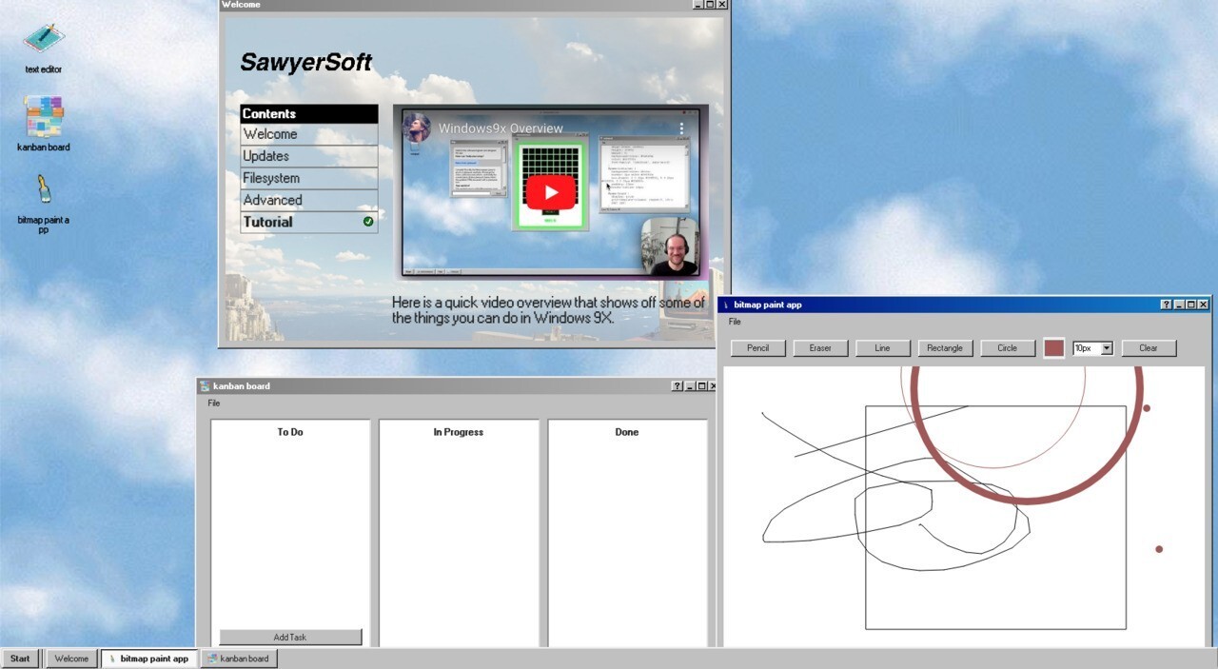Pick the Circle drawing tool
Screen dimensions: 1218x669
(x=1007, y=348)
